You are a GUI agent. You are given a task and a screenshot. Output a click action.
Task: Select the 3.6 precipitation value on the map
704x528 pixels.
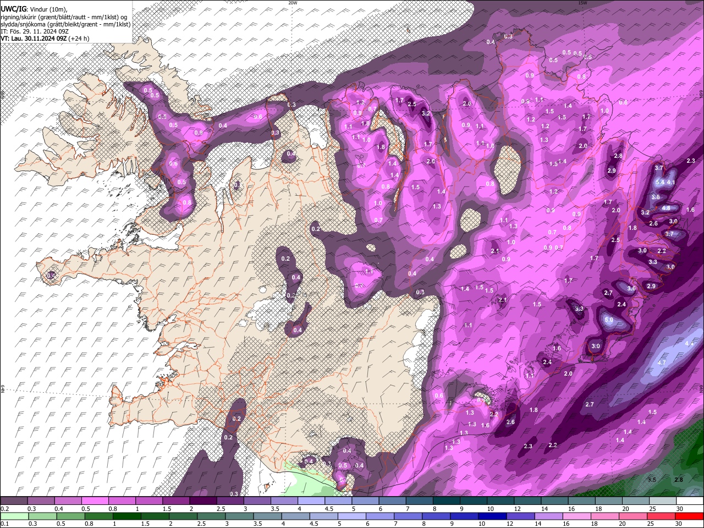(x=631, y=289)
